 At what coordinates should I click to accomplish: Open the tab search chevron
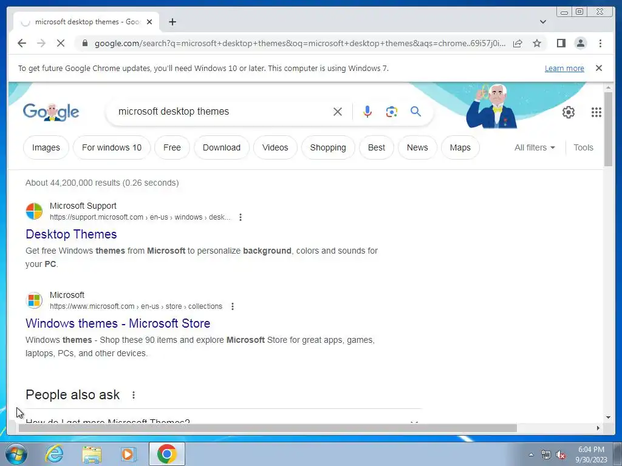point(543,22)
